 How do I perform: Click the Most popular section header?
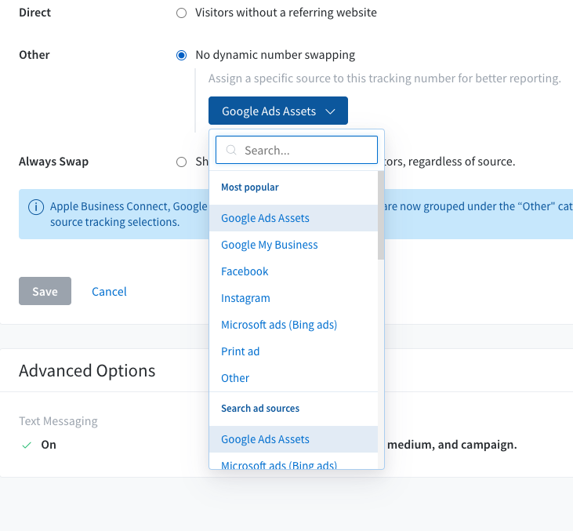pyautogui.click(x=250, y=187)
